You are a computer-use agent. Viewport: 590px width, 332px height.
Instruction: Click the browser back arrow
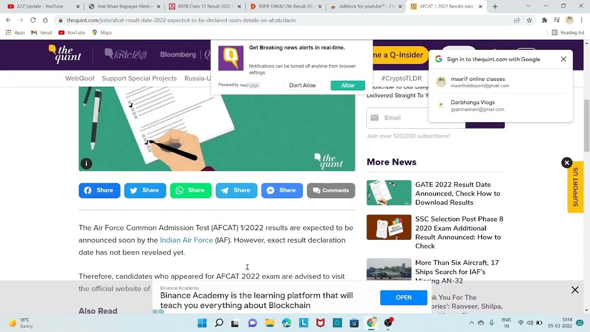click(x=8, y=20)
